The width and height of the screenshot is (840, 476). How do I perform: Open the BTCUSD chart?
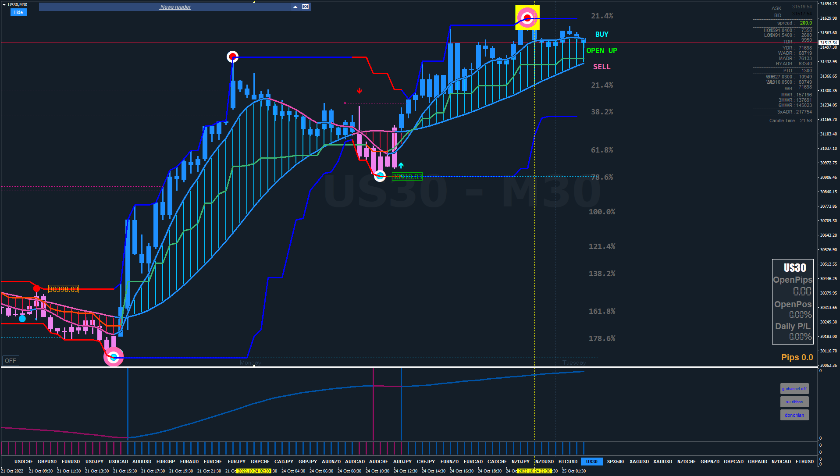[568, 462]
